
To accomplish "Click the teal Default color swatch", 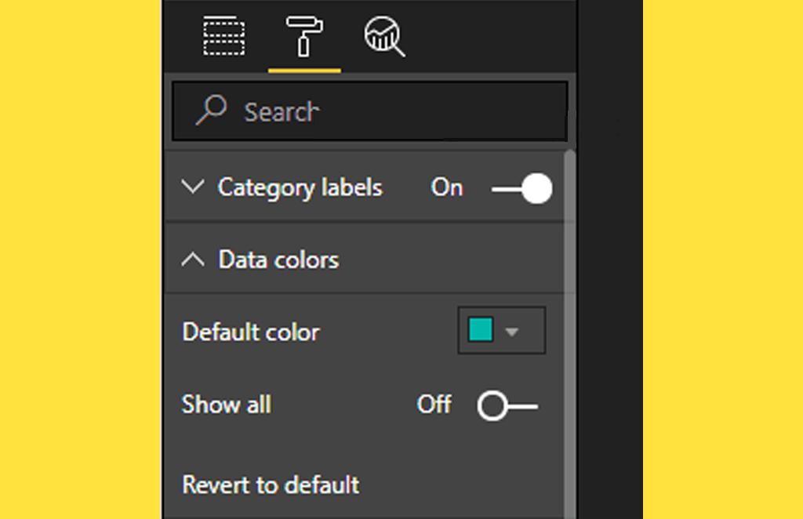I will pyautogui.click(x=481, y=331).
